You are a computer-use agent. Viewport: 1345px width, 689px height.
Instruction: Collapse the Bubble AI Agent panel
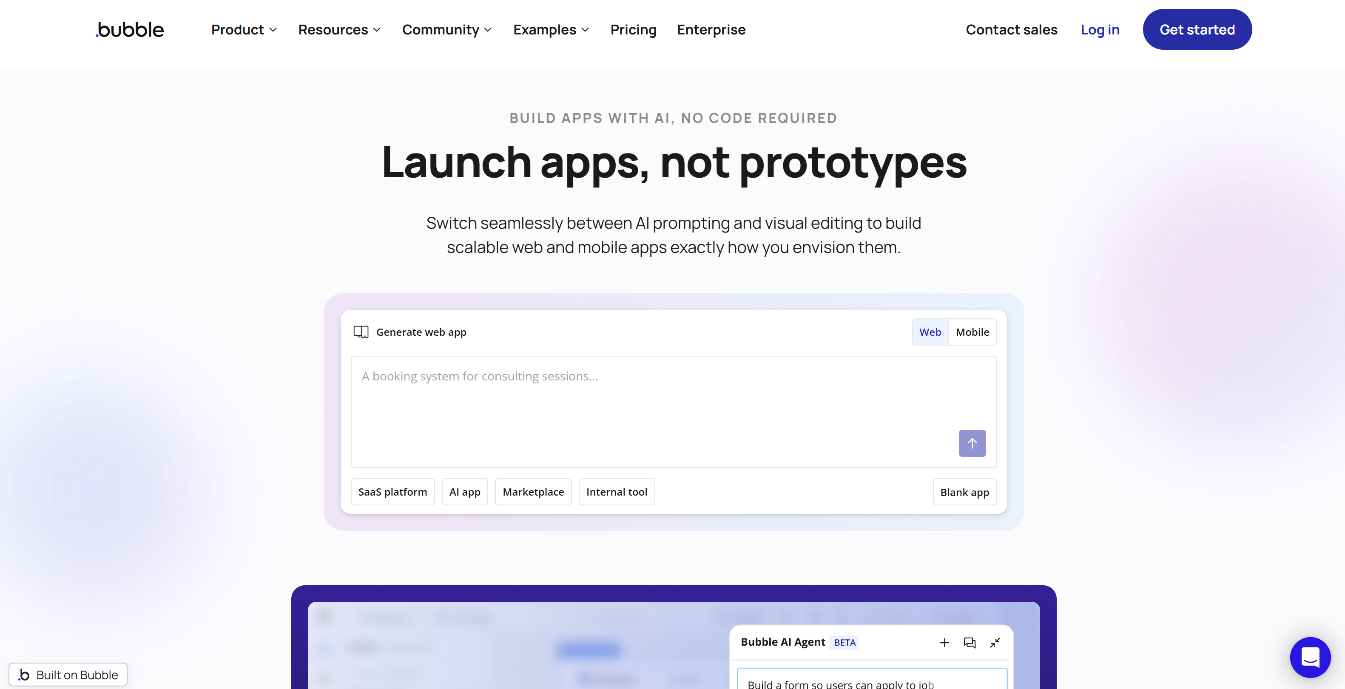click(x=995, y=643)
